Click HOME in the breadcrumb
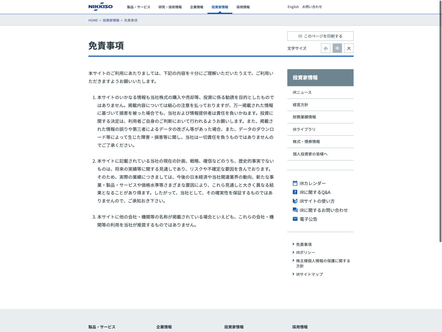This screenshot has height=332, width=442. tap(93, 20)
